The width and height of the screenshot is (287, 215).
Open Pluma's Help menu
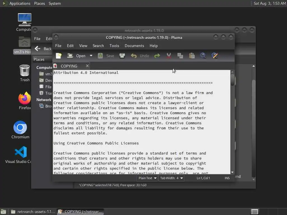pyautogui.click(x=153, y=46)
